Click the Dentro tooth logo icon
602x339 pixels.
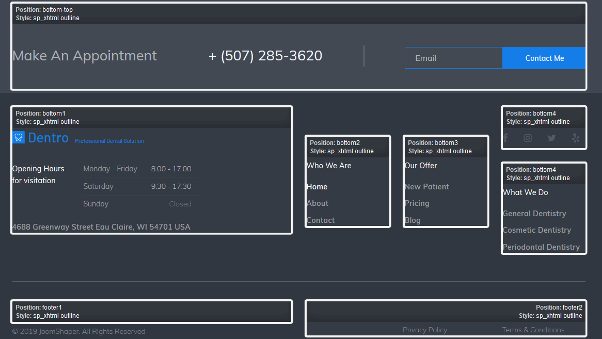19,137
